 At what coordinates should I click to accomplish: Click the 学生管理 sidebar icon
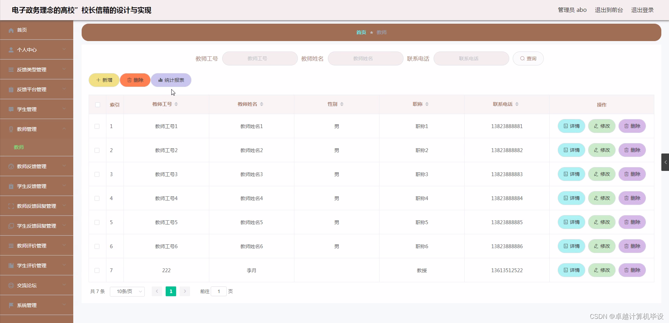11,109
